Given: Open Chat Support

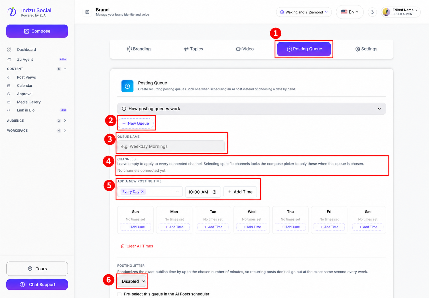Looking at the screenshot, I should (37, 285).
